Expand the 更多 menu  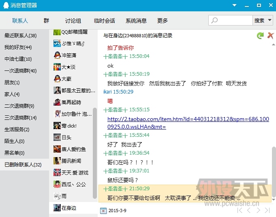162,21
